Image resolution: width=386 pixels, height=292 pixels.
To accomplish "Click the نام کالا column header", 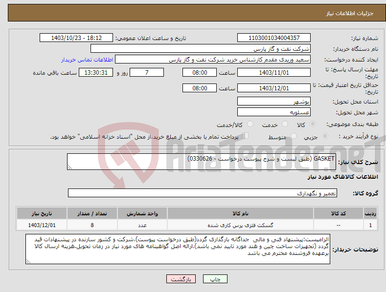I will point(240,213).
